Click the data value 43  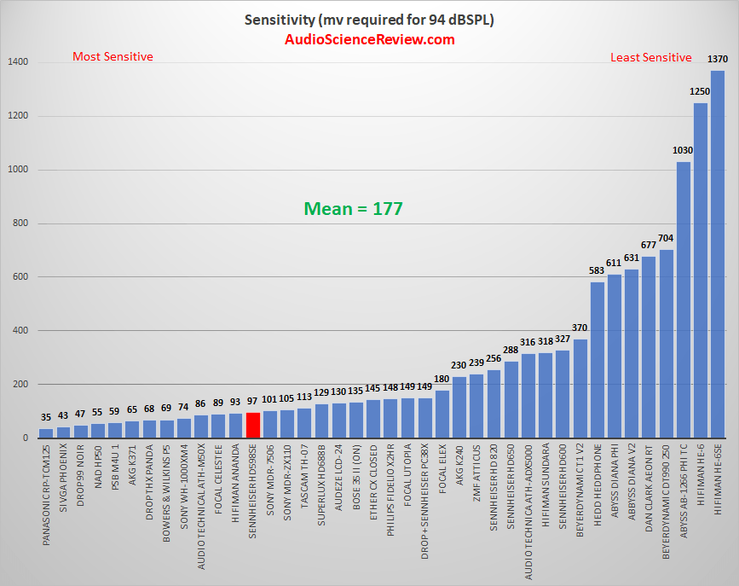coord(63,415)
